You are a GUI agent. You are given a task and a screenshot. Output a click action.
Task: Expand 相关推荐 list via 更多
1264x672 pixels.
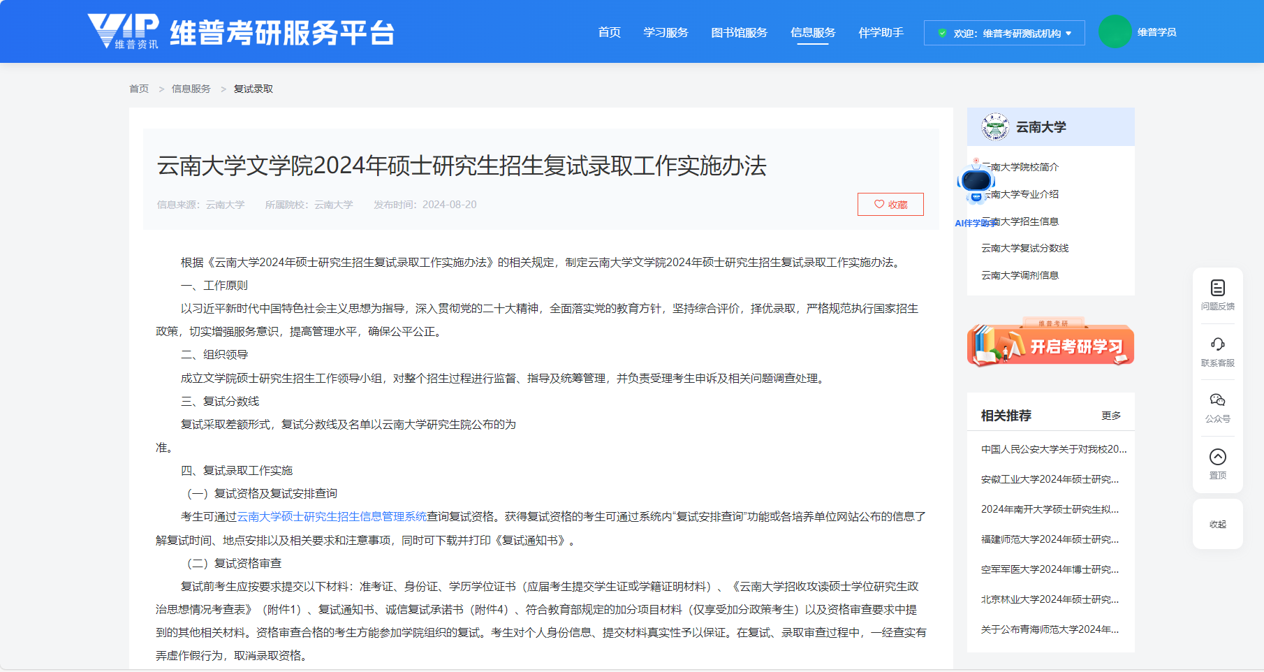pyautogui.click(x=1110, y=416)
